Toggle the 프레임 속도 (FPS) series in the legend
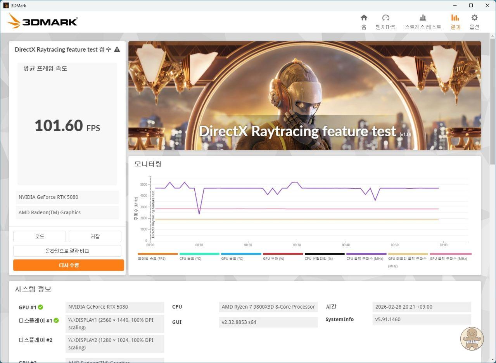The image size is (496, 363). (x=152, y=259)
